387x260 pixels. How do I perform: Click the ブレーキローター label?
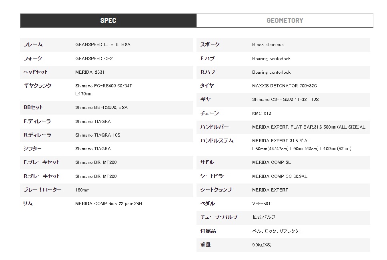tap(42, 190)
